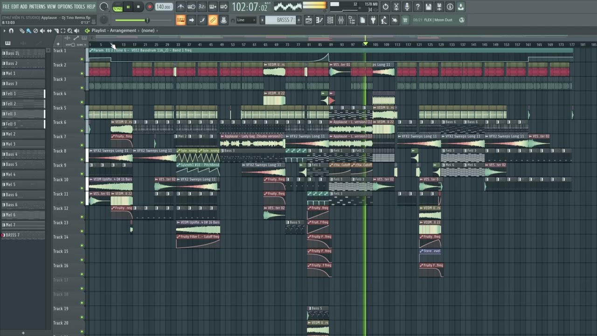Click the main pitch knob

point(104,20)
